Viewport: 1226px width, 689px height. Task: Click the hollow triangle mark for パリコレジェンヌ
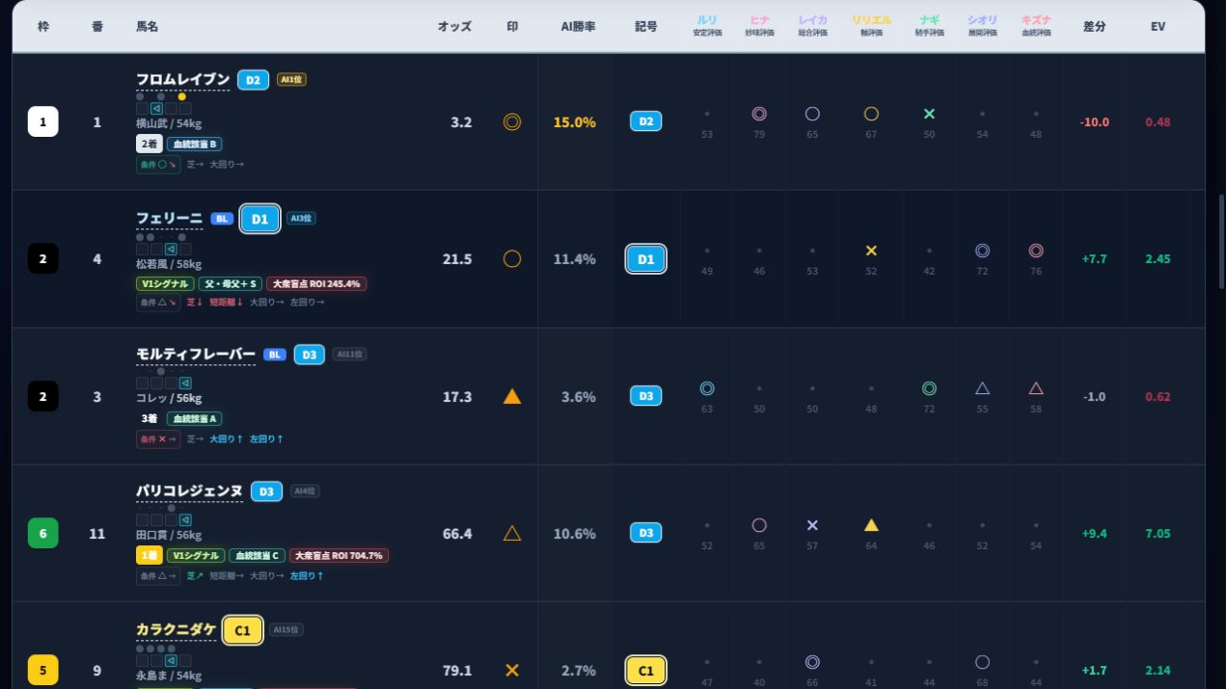512,534
